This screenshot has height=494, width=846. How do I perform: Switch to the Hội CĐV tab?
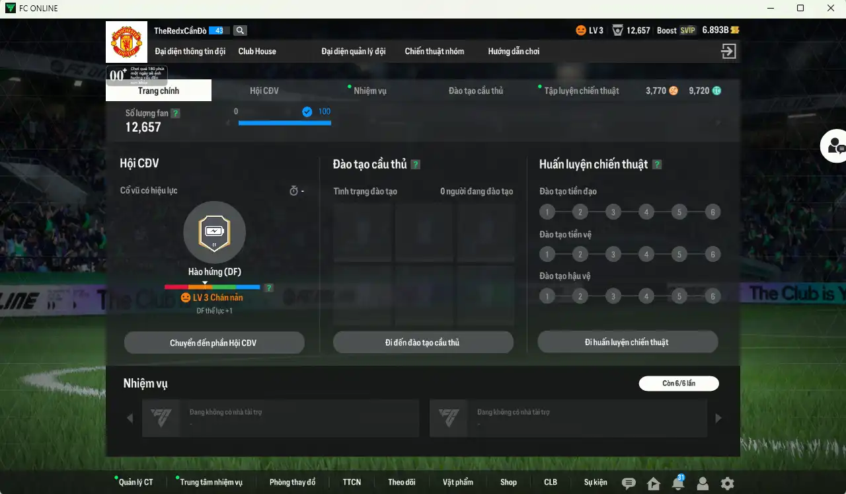(x=264, y=91)
